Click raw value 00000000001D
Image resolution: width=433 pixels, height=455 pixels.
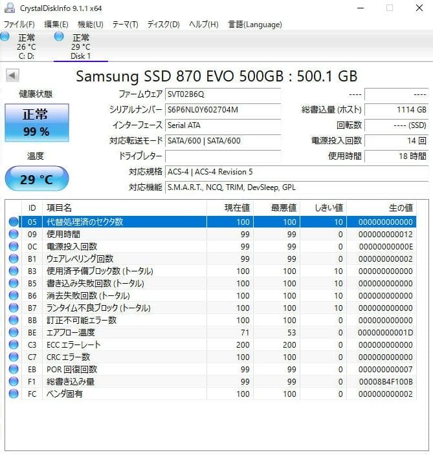click(385, 333)
